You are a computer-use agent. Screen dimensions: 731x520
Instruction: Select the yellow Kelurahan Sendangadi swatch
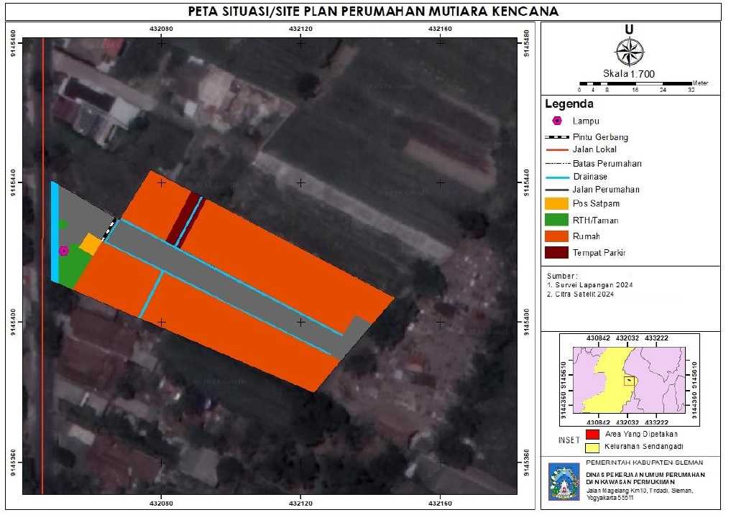pyautogui.click(x=592, y=447)
